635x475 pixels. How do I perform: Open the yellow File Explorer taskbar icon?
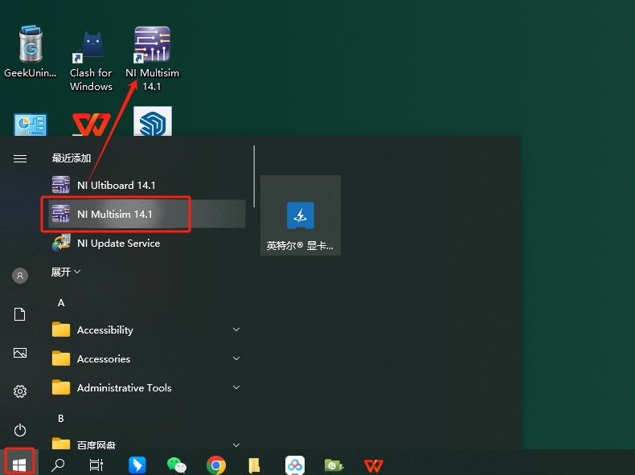tap(254, 465)
